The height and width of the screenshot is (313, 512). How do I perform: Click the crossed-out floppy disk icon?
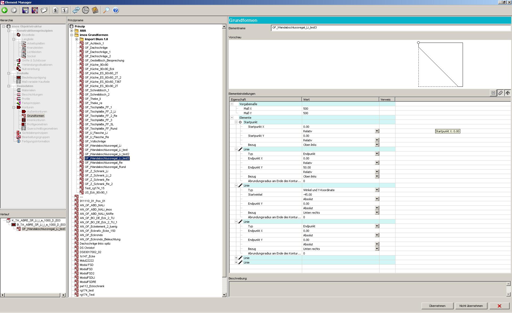pos(35,10)
